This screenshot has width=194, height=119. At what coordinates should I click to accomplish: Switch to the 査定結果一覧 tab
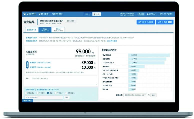pos(31,30)
